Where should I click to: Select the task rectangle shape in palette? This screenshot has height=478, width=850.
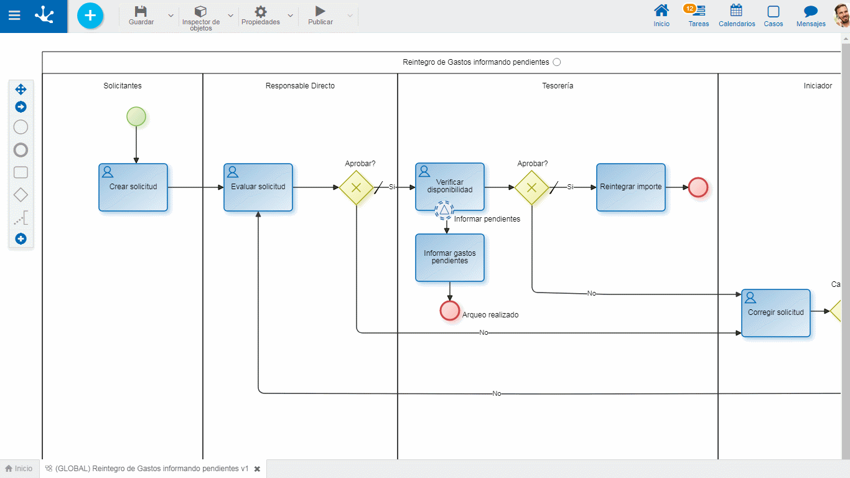21,172
